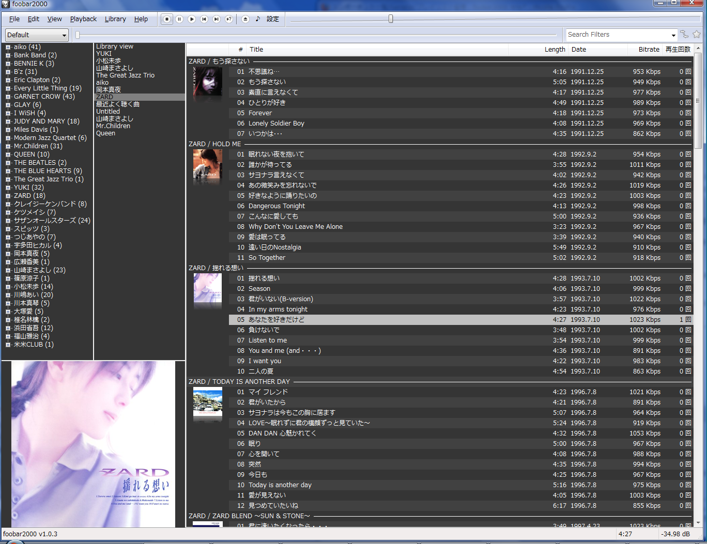Stop playback with the Stop button
Screen dimensions: 707x544
point(167,19)
